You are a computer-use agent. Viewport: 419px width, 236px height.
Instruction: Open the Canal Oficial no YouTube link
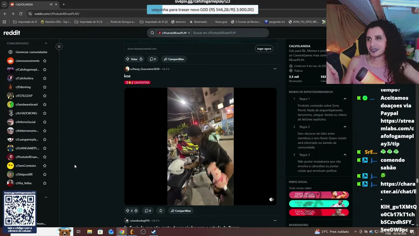click(319, 213)
